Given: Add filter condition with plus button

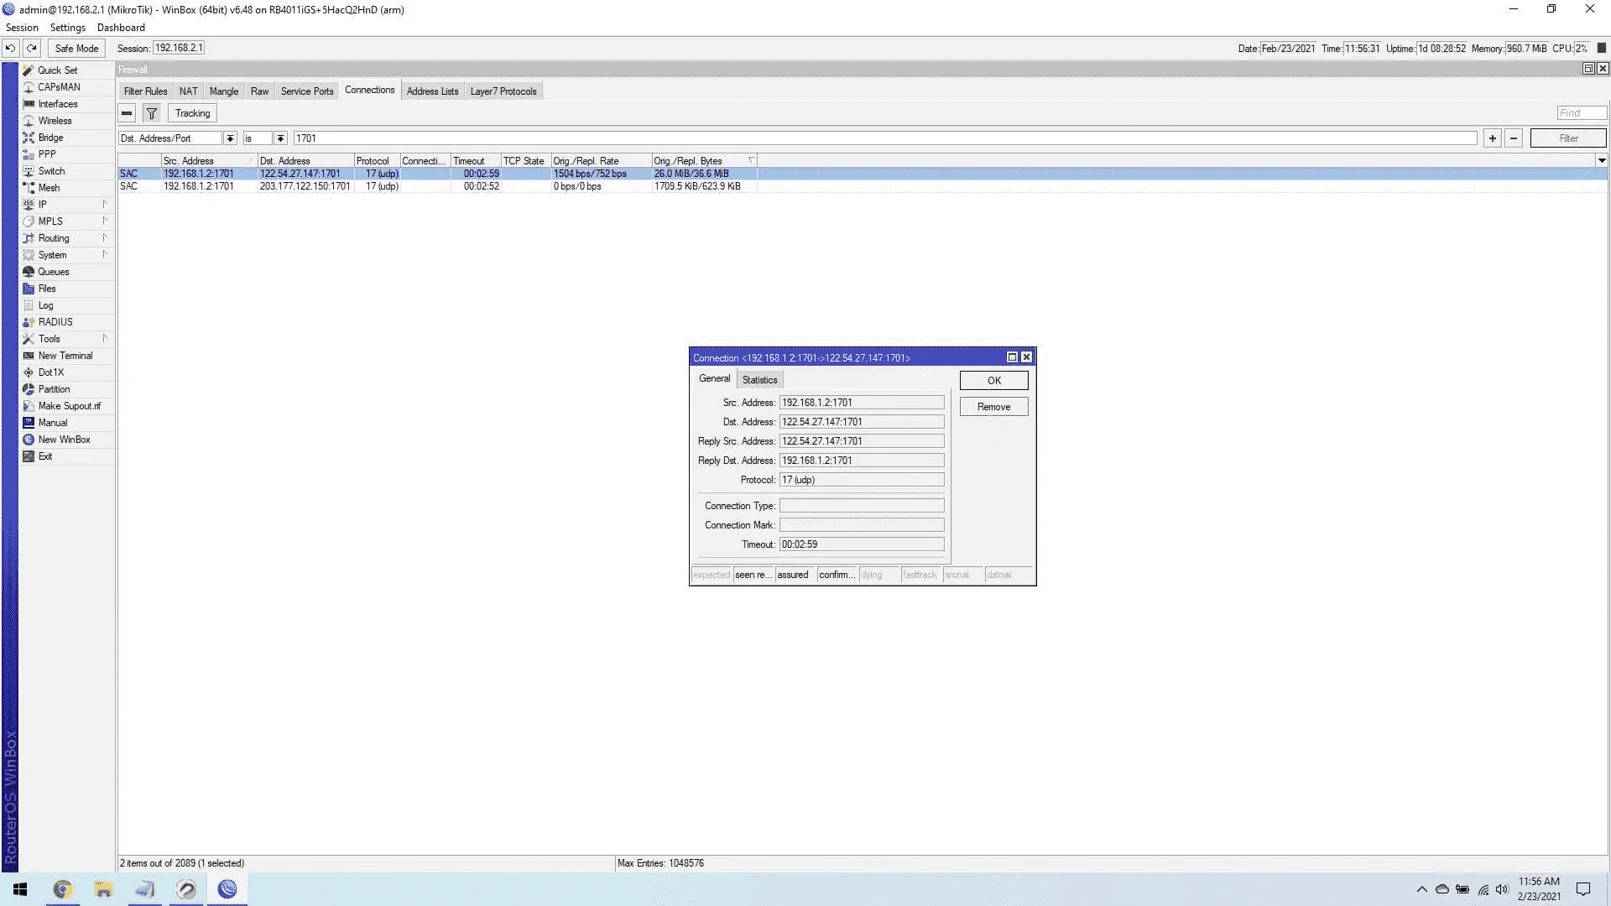Looking at the screenshot, I should click(1492, 138).
